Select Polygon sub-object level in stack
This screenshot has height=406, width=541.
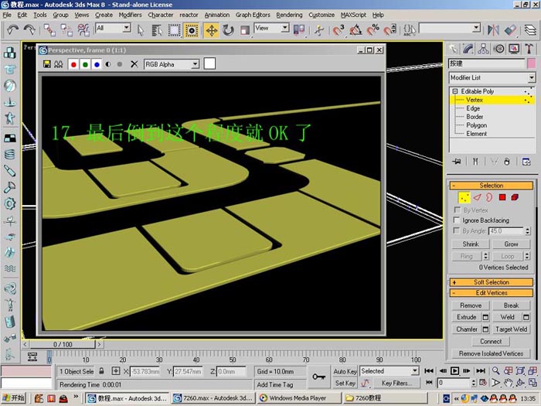[x=477, y=125]
